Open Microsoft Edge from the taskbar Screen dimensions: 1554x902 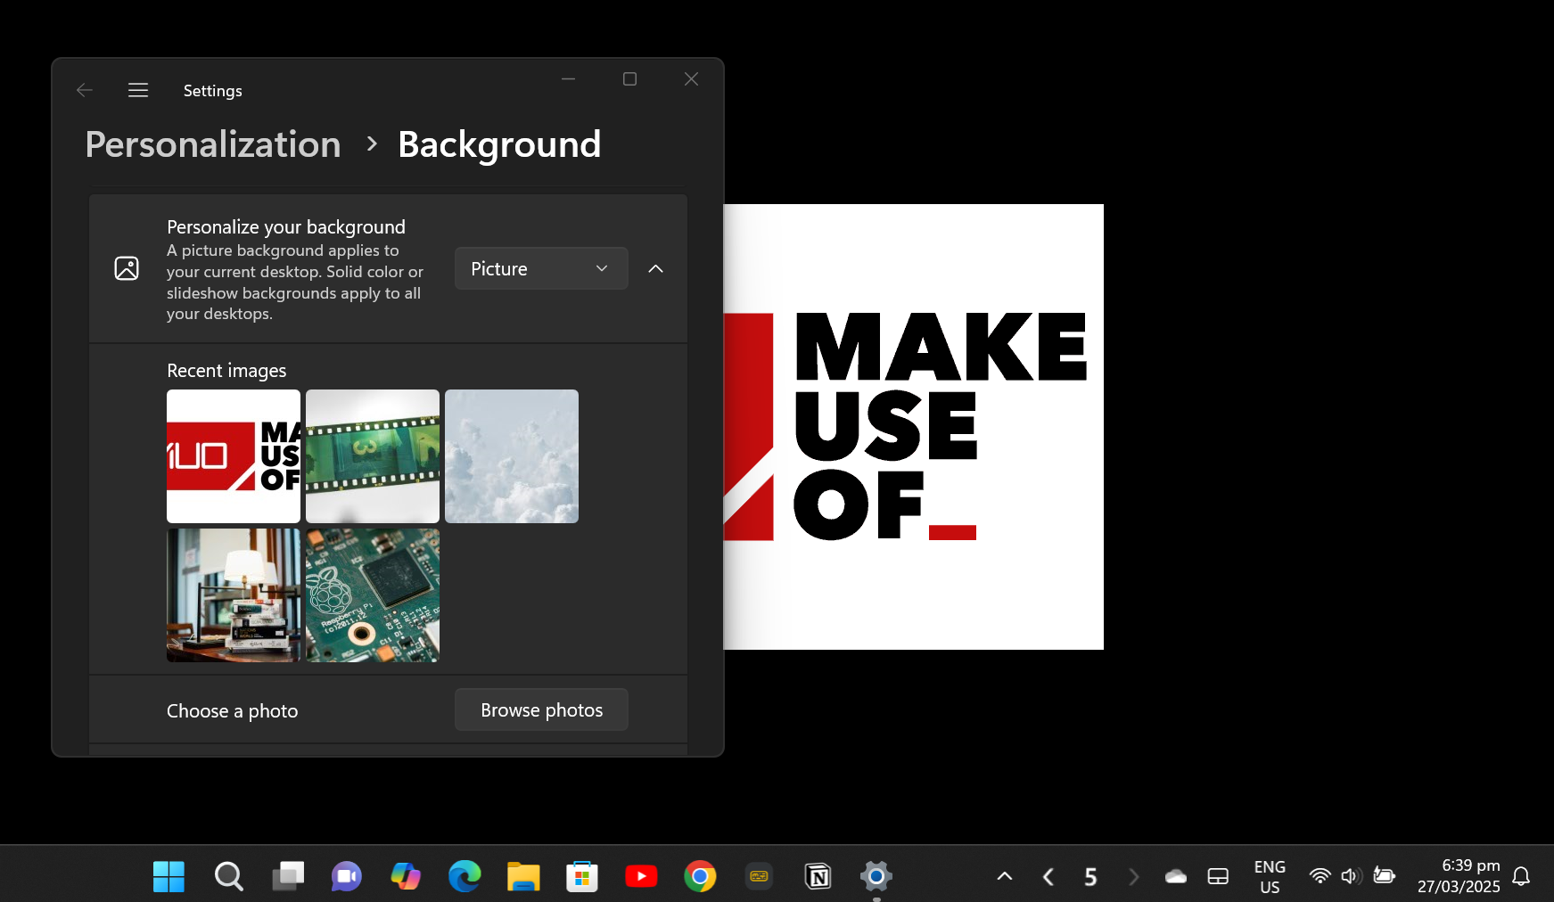click(465, 876)
